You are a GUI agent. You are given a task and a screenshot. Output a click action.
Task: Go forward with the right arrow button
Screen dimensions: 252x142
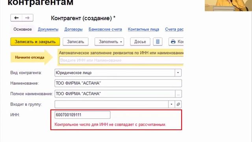tap(28, 18)
